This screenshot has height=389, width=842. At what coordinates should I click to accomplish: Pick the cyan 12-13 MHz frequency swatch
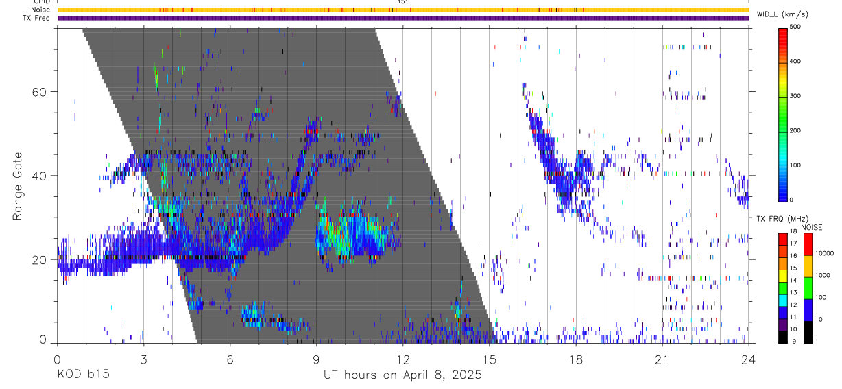click(x=782, y=300)
